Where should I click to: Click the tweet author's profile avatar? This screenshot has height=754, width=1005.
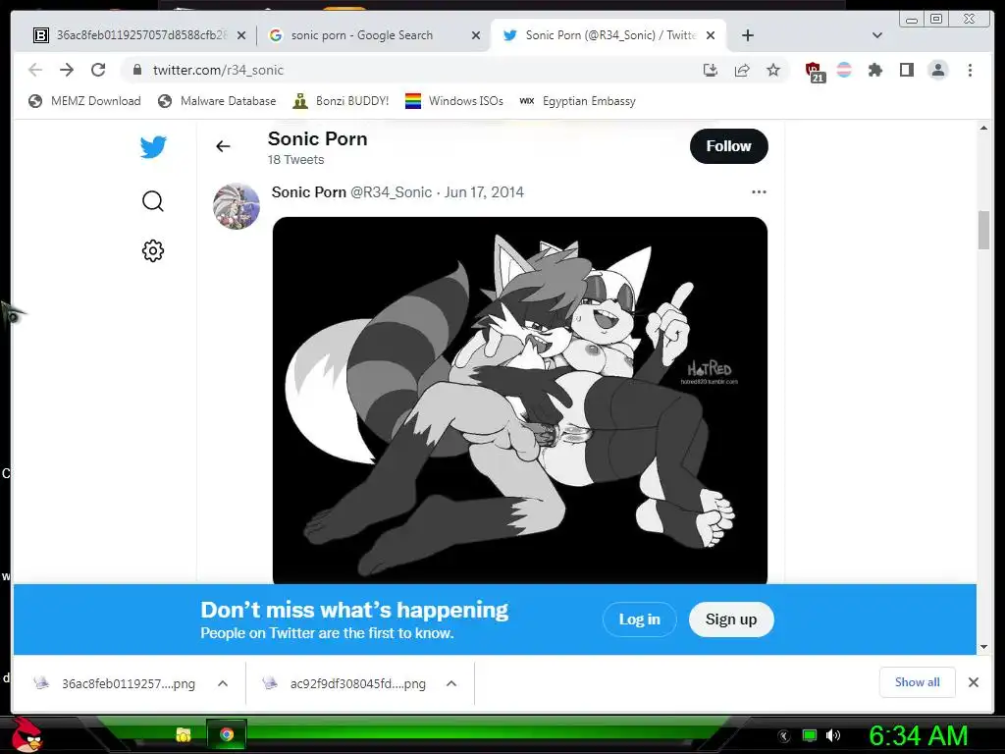click(237, 206)
